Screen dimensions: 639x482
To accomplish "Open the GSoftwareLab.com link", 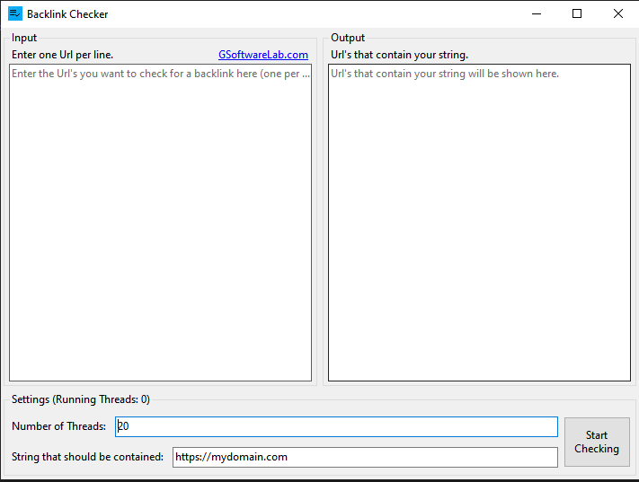I will point(262,55).
